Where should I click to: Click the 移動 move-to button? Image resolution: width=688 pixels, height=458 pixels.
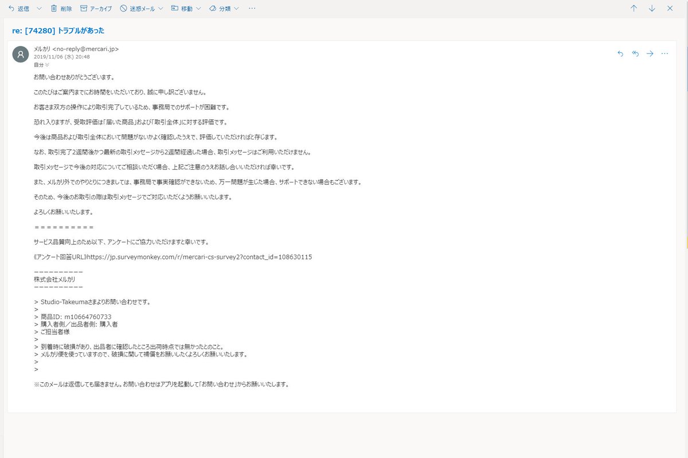[182, 9]
